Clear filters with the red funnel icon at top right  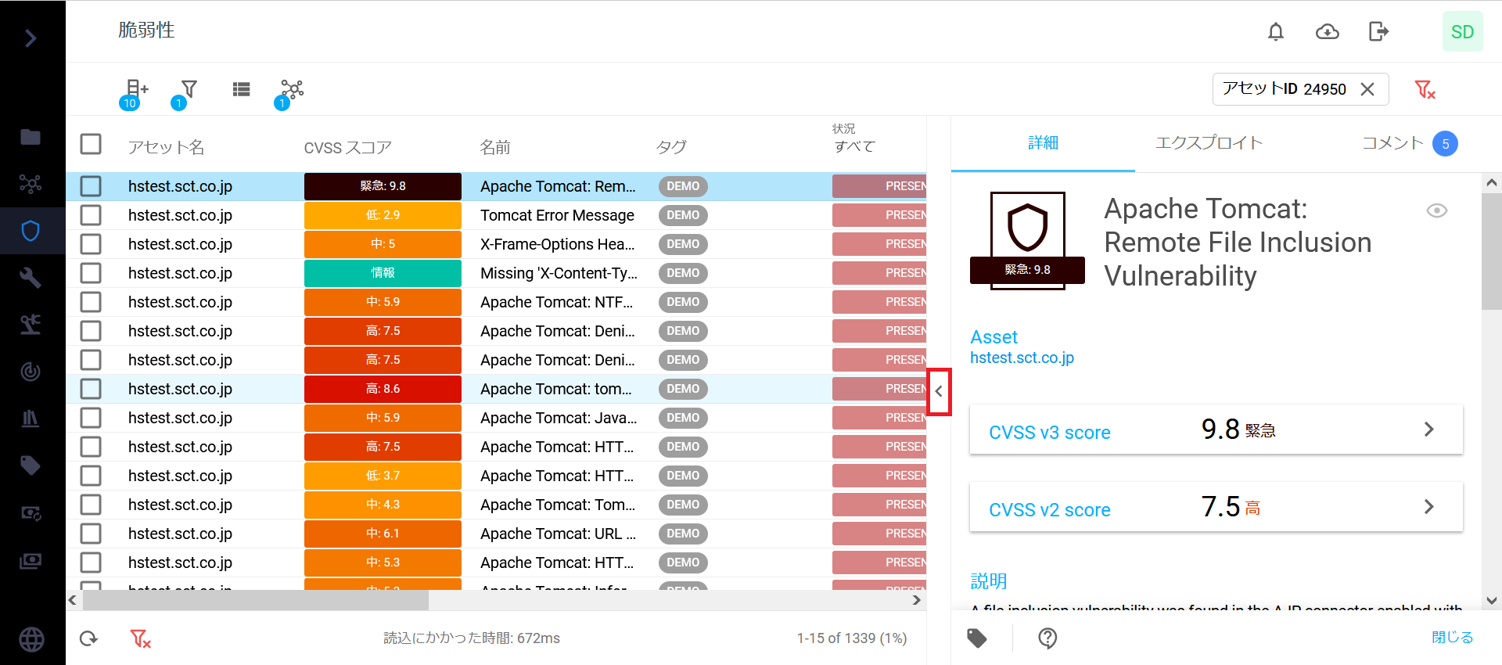point(1425,90)
